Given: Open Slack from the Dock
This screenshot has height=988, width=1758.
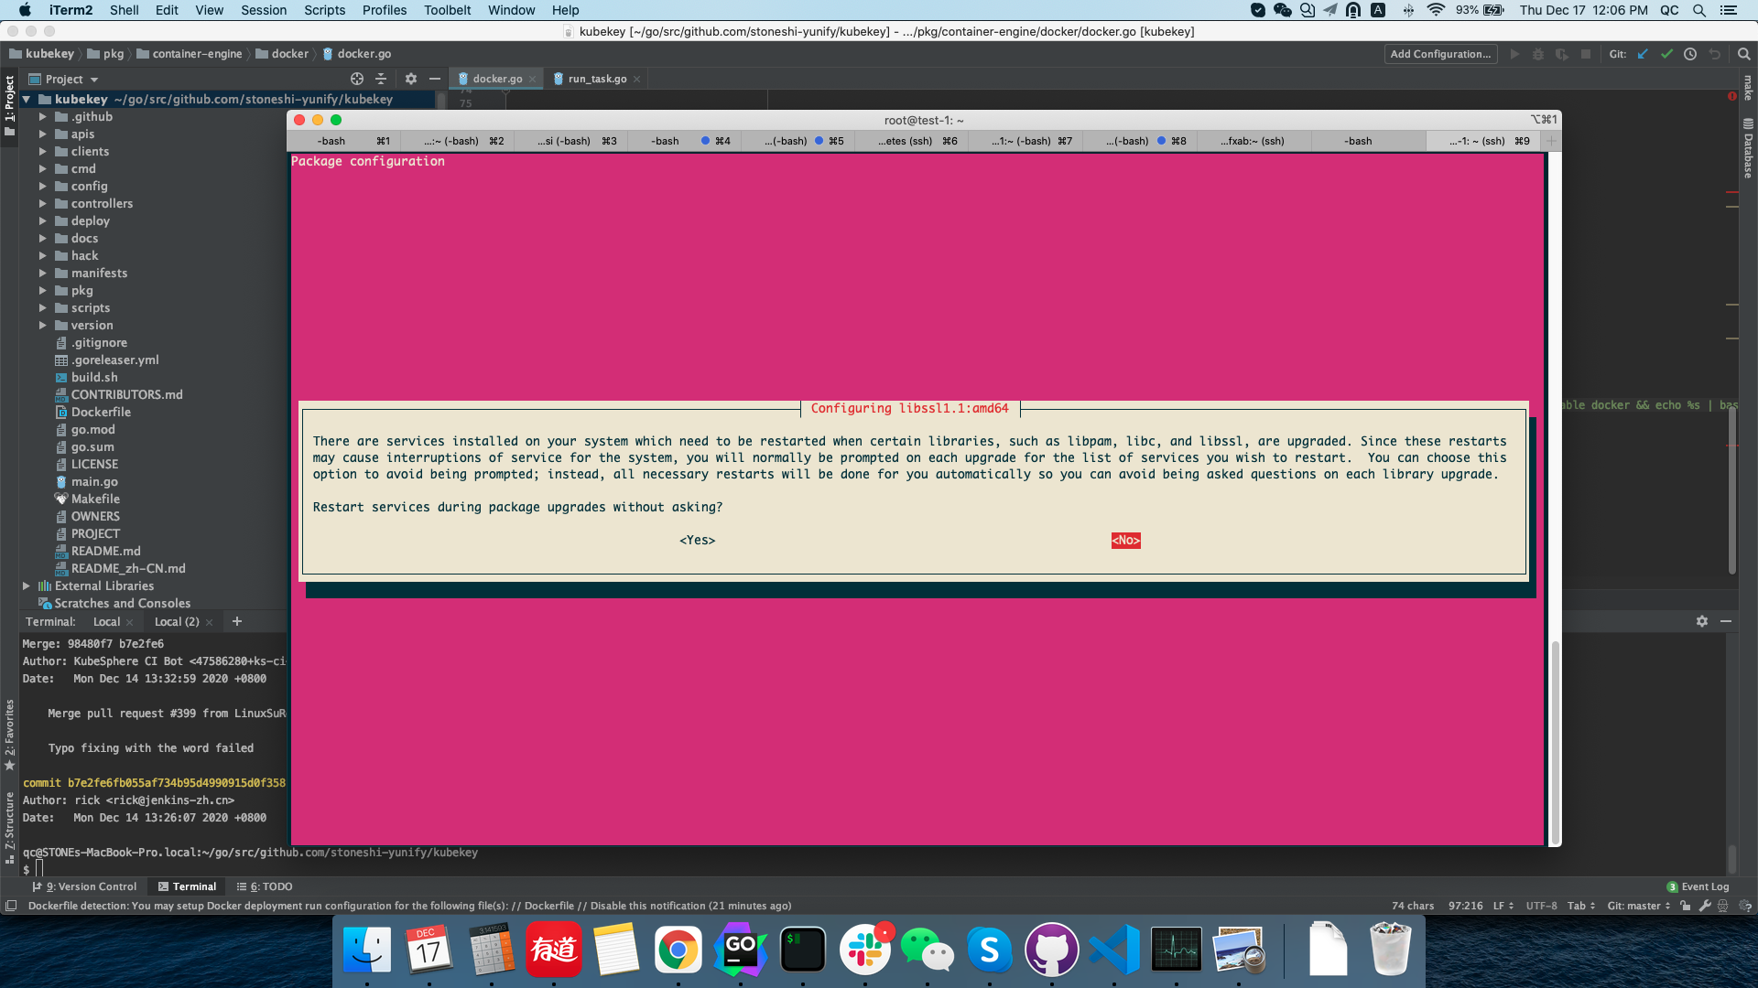Looking at the screenshot, I should [x=865, y=950].
